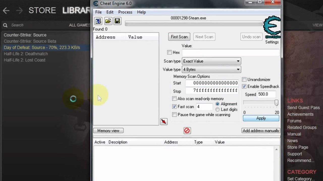Click Active column header in address table
Screen dimensions: 323x181
click(100, 142)
